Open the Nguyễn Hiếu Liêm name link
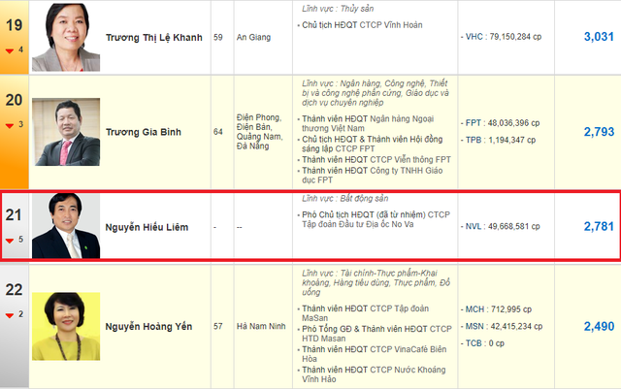The image size is (621, 389). 147,227
